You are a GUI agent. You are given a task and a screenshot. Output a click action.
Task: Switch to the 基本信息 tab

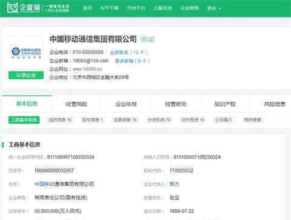pyautogui.click(x=27, y=104)
